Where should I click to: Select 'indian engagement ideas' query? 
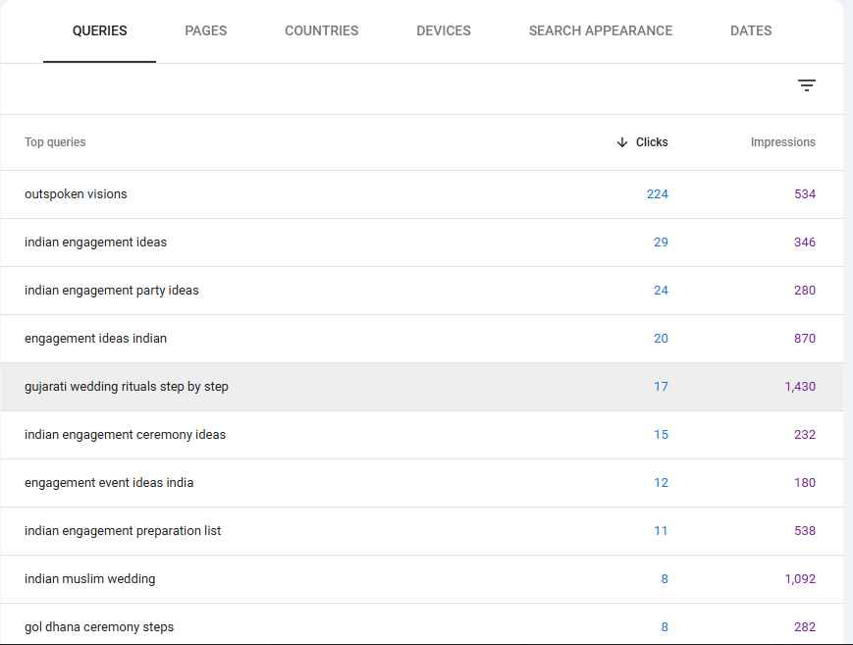pos(95,242)
